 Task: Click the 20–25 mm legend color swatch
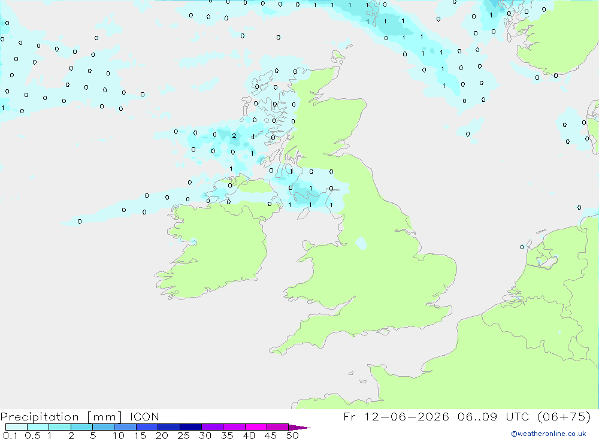[x=169, y=427]
